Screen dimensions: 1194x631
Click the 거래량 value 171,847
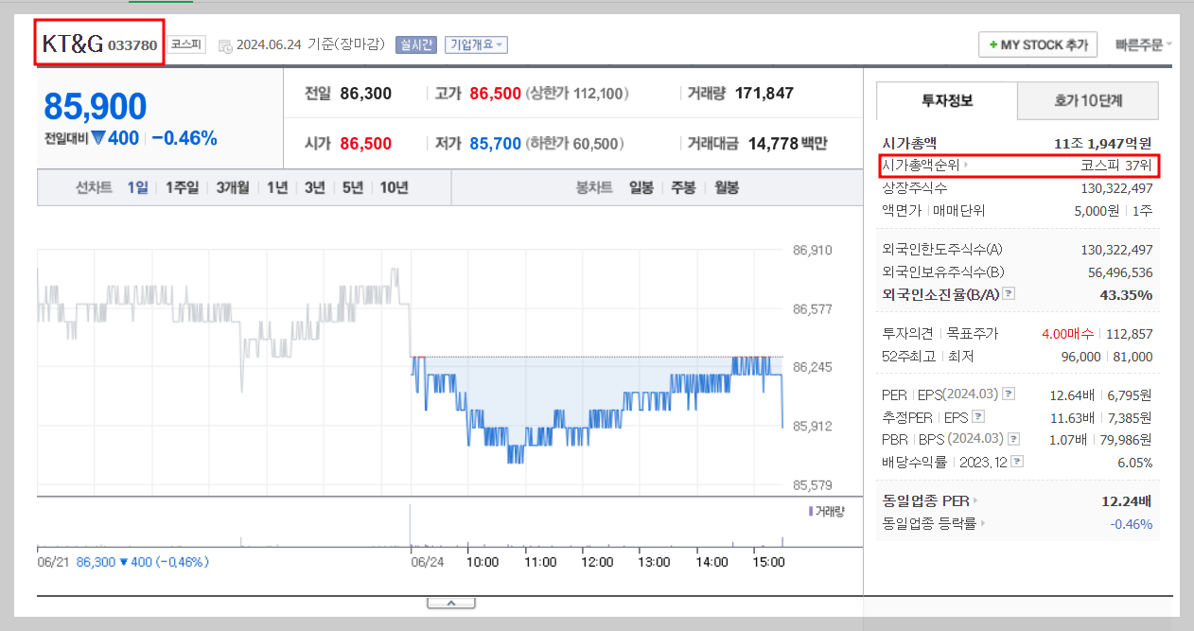[764, 93]
